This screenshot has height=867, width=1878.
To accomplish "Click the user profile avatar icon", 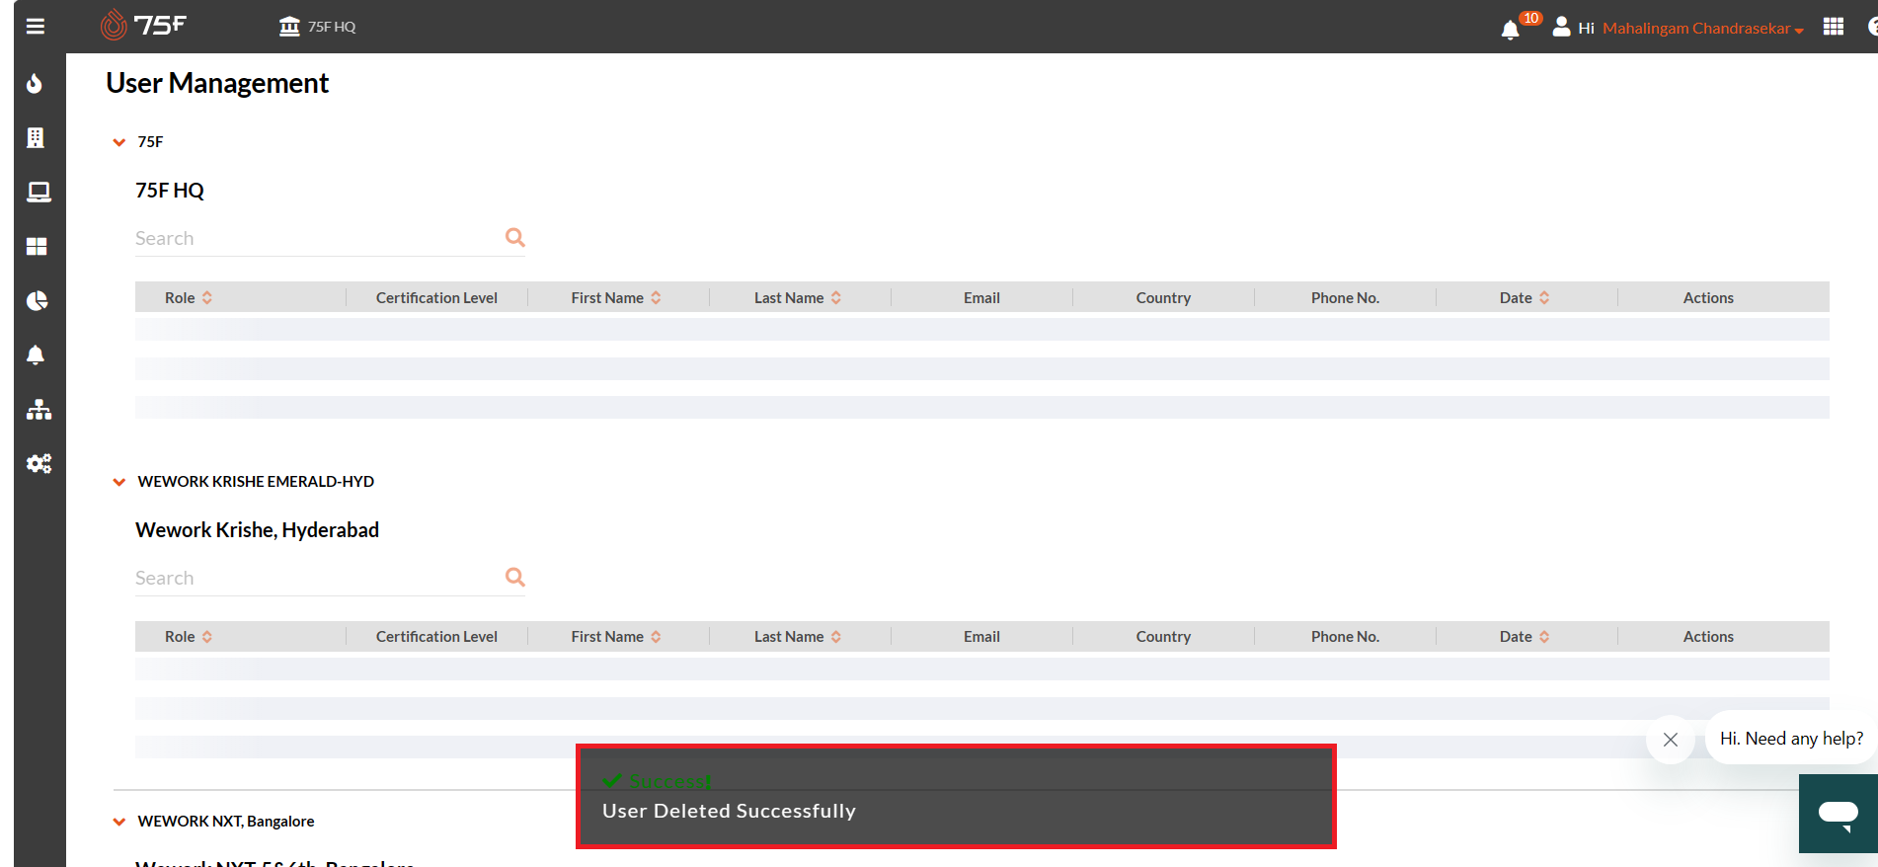I will (1561, 27).
